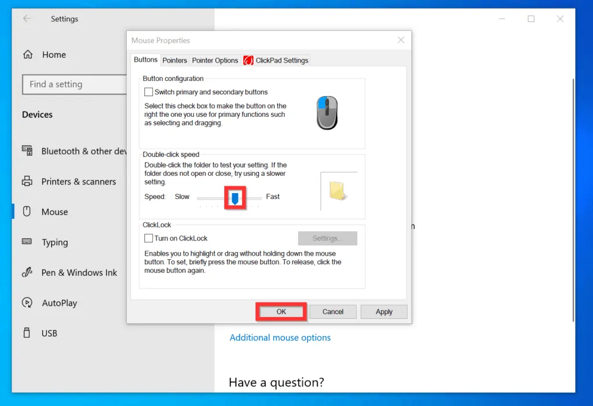Open Pen & Windows Ink icon
The image size is (593, 406).
point(27,272)
